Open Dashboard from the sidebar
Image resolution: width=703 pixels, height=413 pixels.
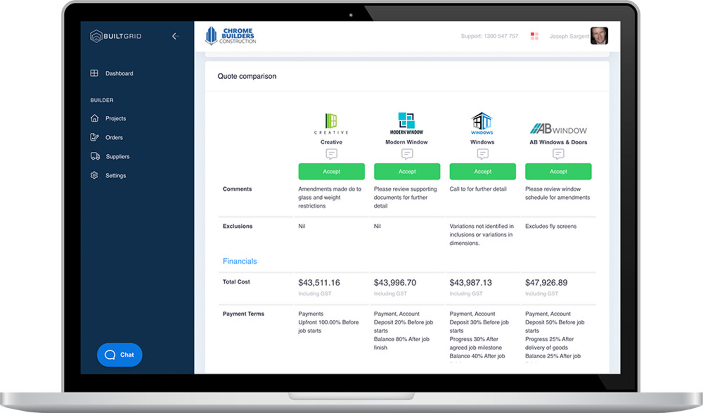click(119, 74)
